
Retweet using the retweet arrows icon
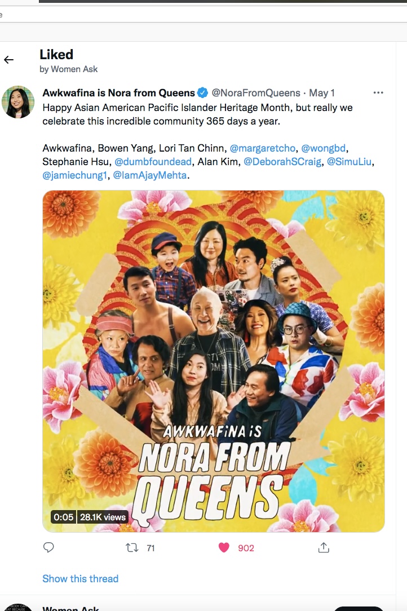click(x=132, y=548)
